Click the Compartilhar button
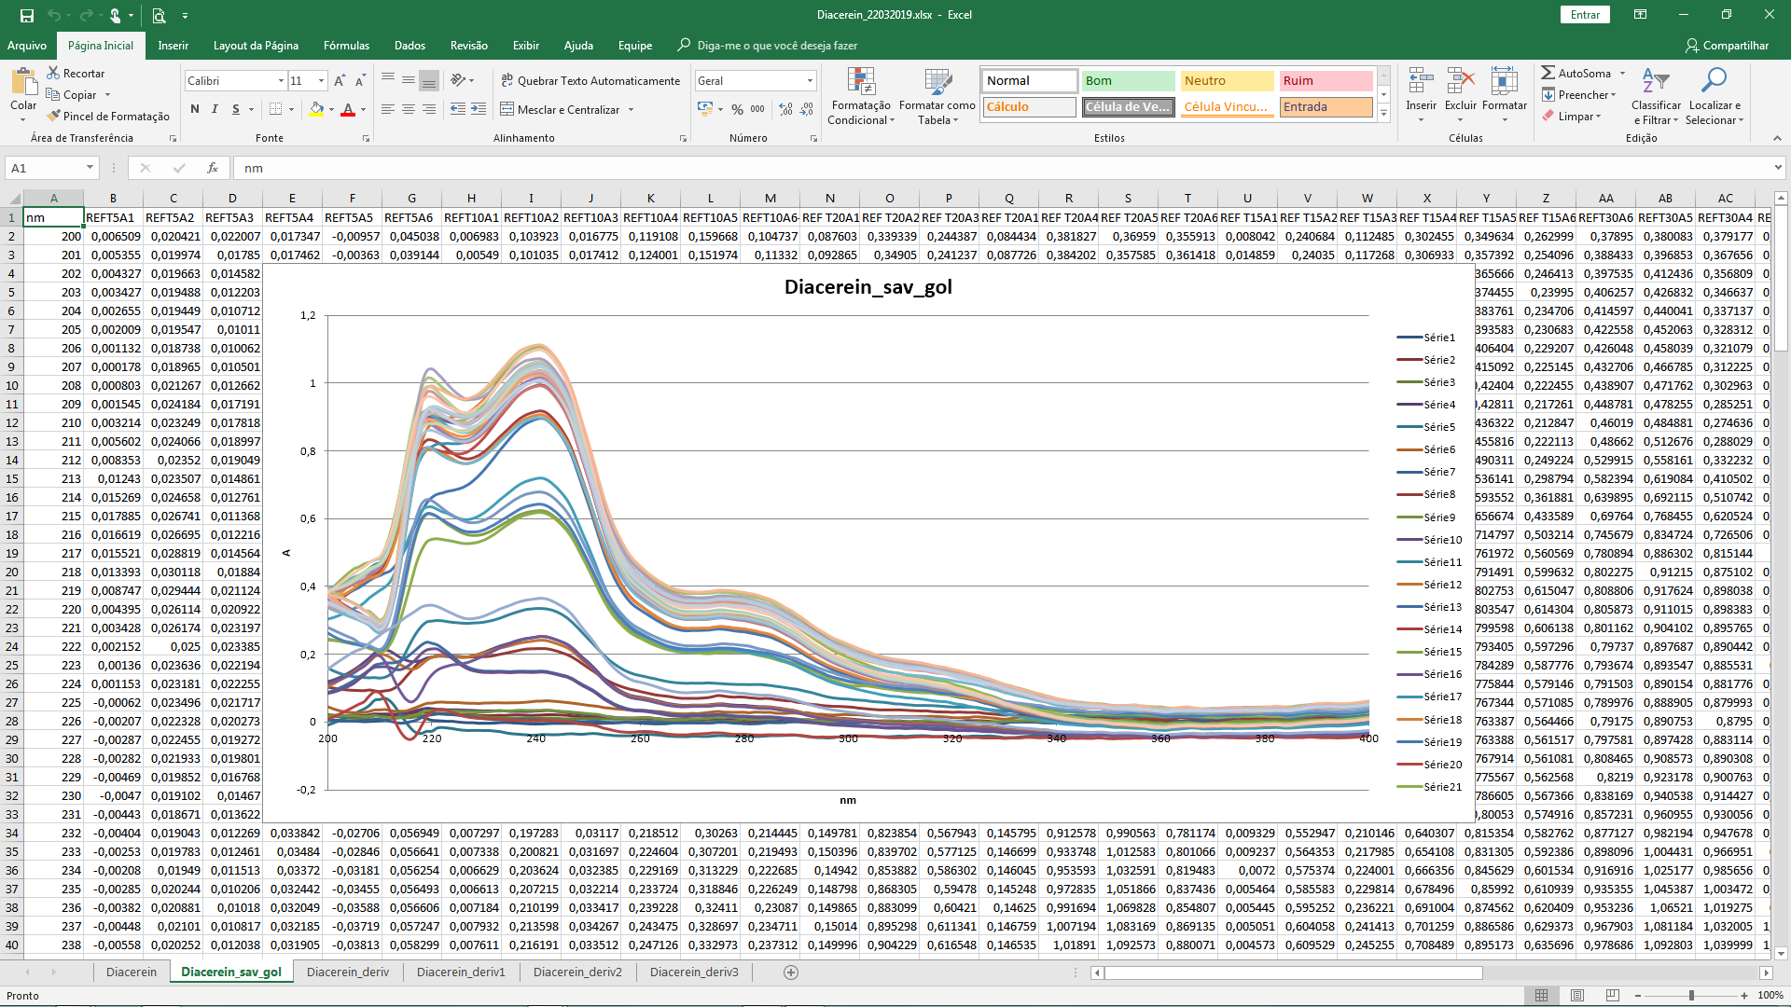 click(x=1729, y=46)
